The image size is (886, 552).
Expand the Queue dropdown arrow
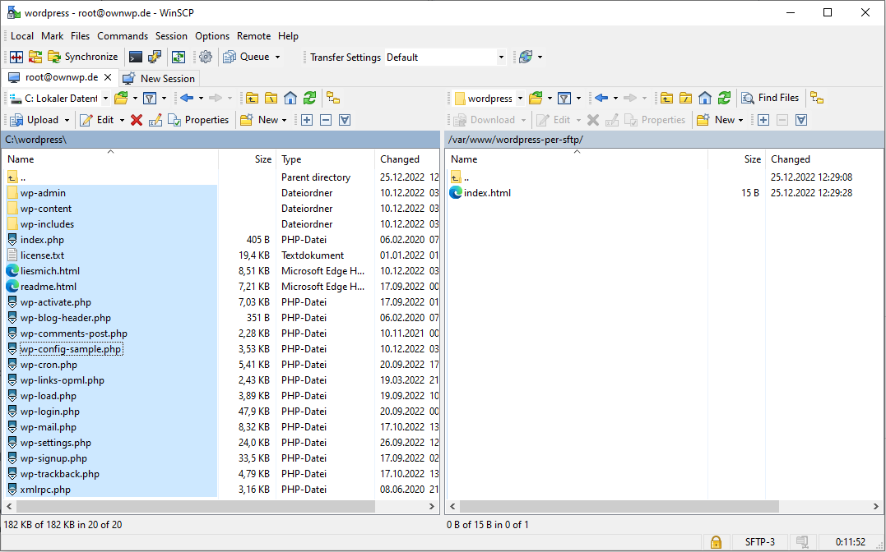[277, 57]
